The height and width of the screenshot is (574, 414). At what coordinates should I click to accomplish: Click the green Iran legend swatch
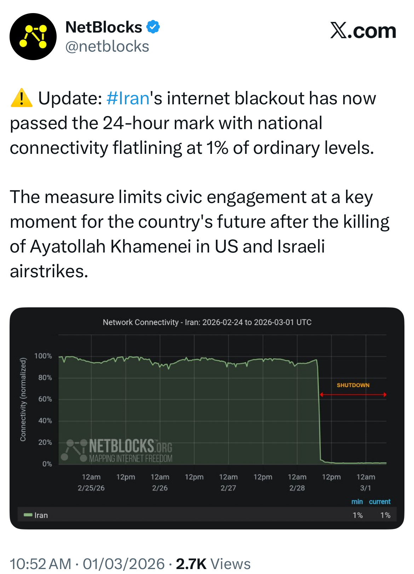click(x=28, y=515)
